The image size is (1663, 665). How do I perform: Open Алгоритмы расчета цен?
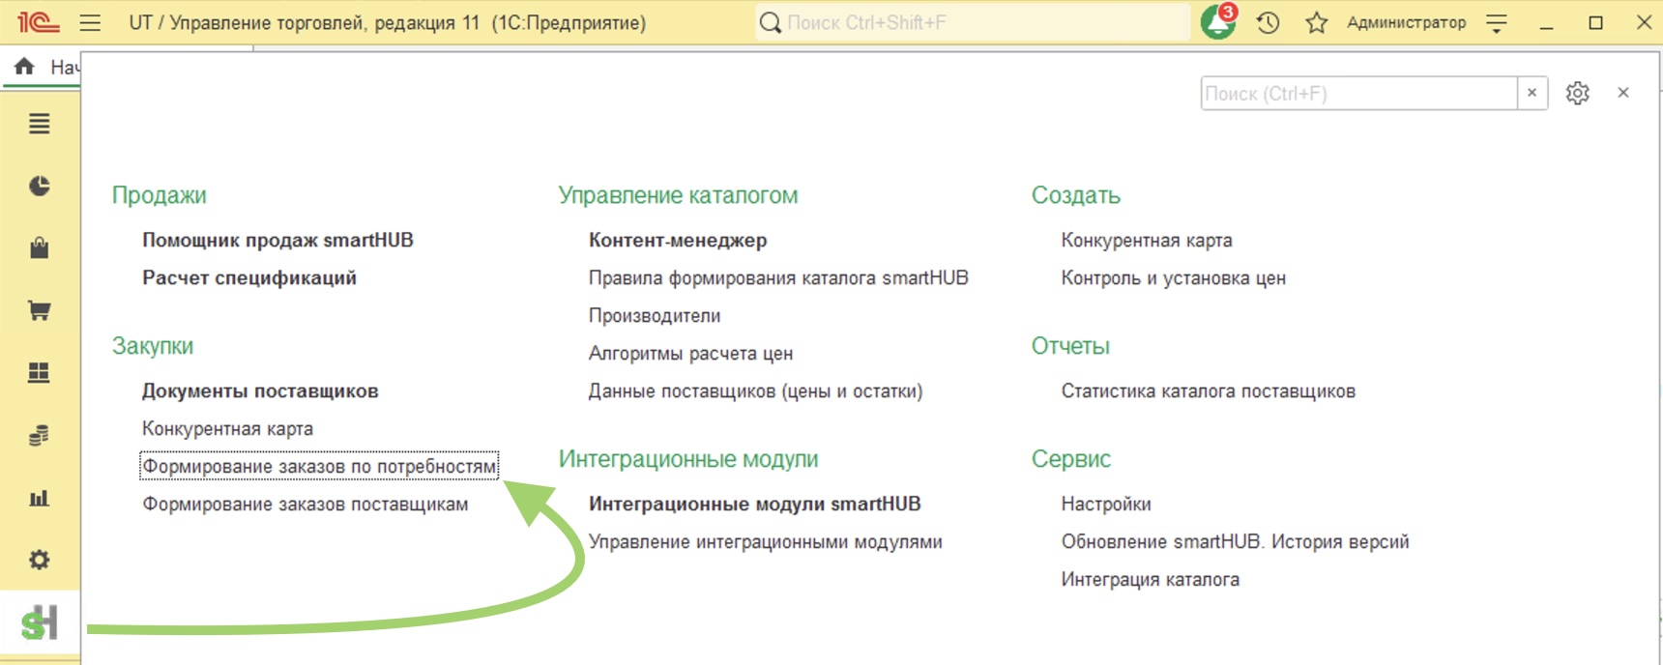point(690,354)
